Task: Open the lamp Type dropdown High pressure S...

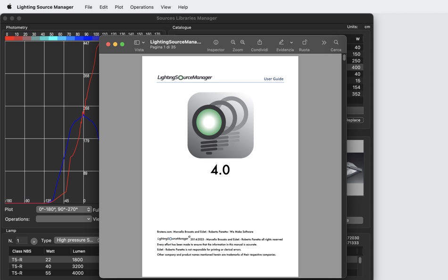Action: [76, 240]
